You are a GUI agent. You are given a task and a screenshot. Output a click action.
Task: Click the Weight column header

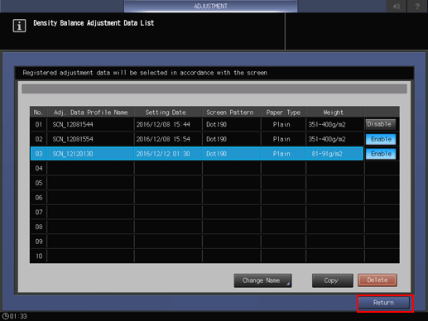coord(333,113)
